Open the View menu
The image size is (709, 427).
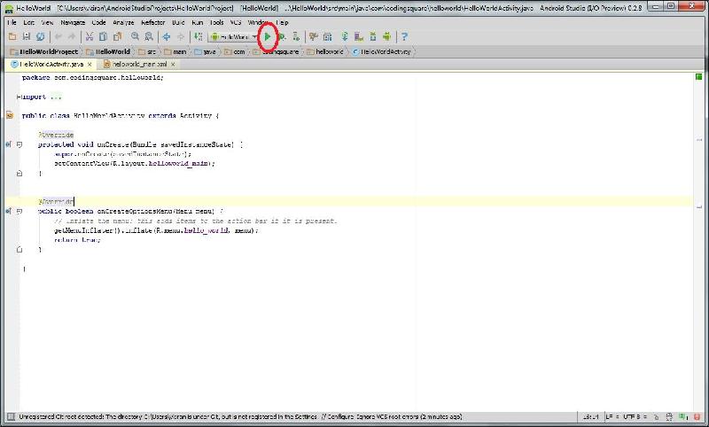pyautogui.click(x=47, y=22)
